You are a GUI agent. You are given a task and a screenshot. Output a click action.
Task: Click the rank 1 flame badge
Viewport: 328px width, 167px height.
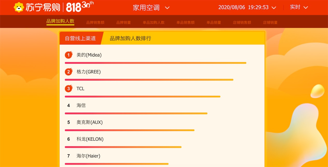click(68, 55)
